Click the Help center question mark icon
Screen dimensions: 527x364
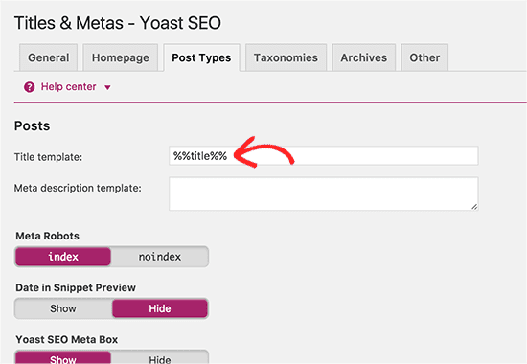point(30,87)
